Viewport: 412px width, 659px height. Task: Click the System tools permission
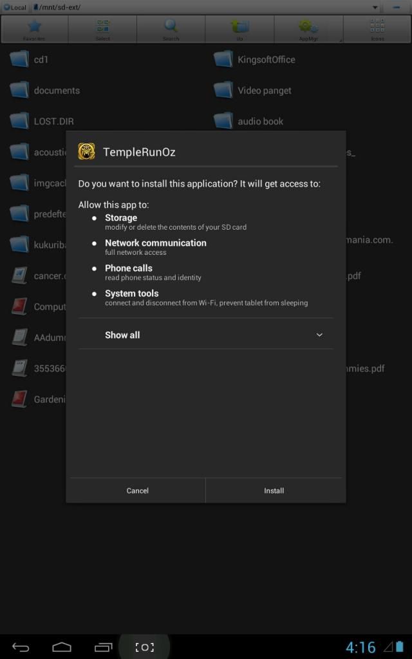206,297
